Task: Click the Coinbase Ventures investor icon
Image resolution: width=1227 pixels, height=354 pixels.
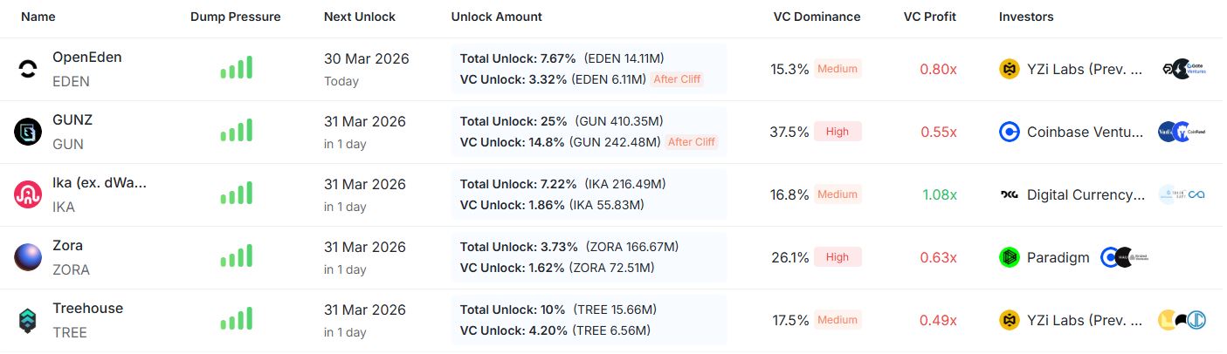Action: 1010,132
